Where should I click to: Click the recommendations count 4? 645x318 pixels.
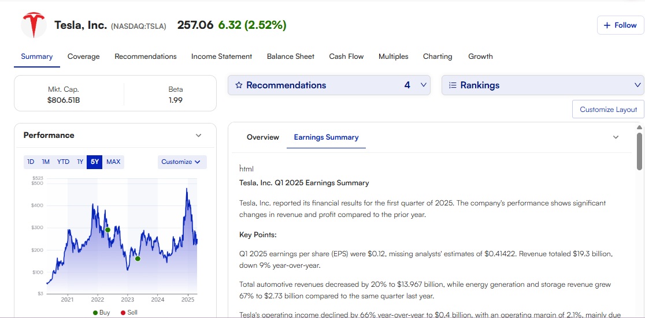point(407,85)
